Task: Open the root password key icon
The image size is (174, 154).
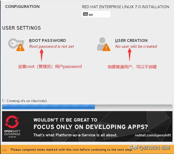Action: click(x=16, y=45)
